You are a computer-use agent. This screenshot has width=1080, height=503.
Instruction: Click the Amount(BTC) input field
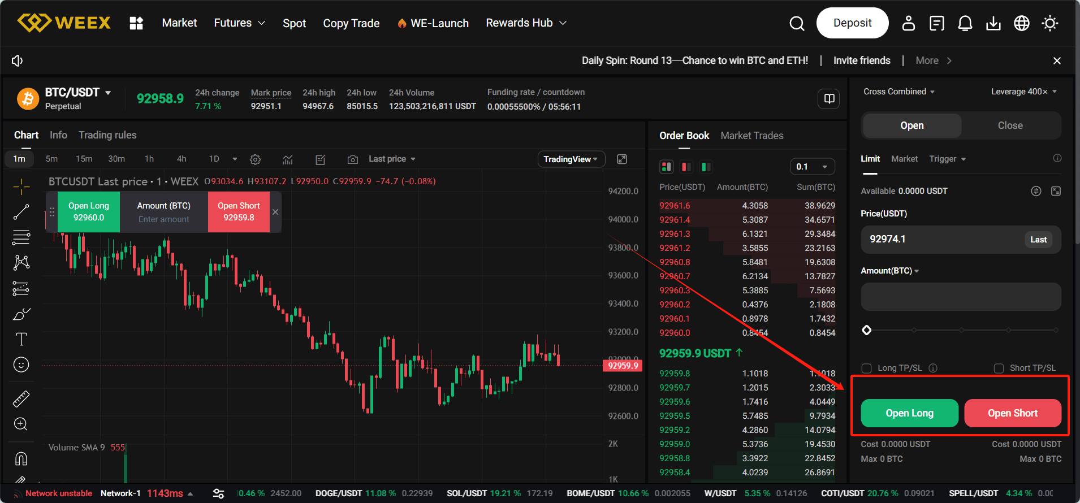961,297
